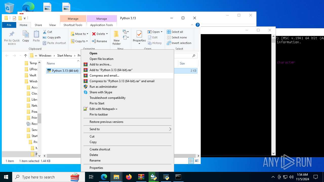Open WinRAR from the taskbar

coord(141,177)
